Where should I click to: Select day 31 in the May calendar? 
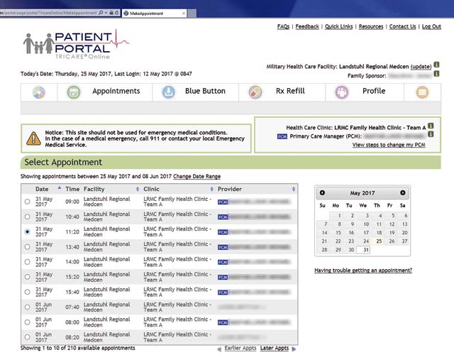363,250
